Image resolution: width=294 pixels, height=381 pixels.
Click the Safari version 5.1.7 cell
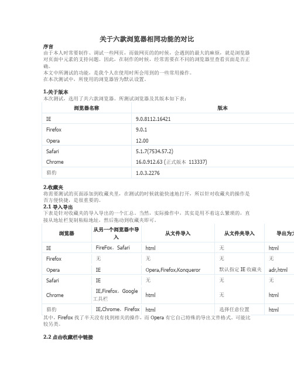click(155, 151)
